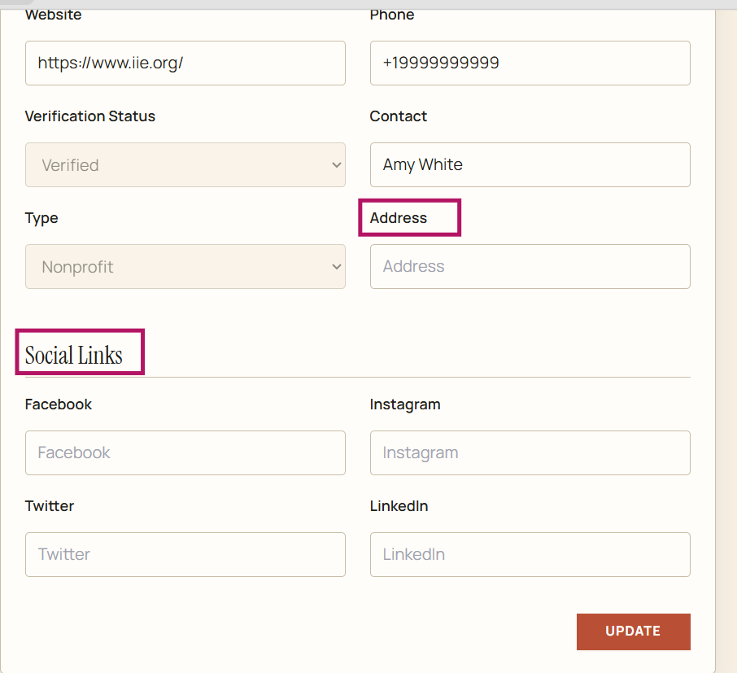Click the Facebook field label
Image resolution: width=737 pixels, height=673 pixels.
(59, 404)
